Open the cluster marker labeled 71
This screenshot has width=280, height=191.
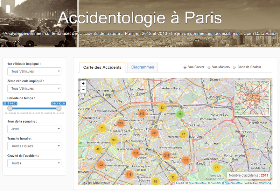[102, 128]
